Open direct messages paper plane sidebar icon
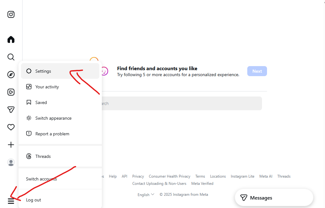 (11, 110)
